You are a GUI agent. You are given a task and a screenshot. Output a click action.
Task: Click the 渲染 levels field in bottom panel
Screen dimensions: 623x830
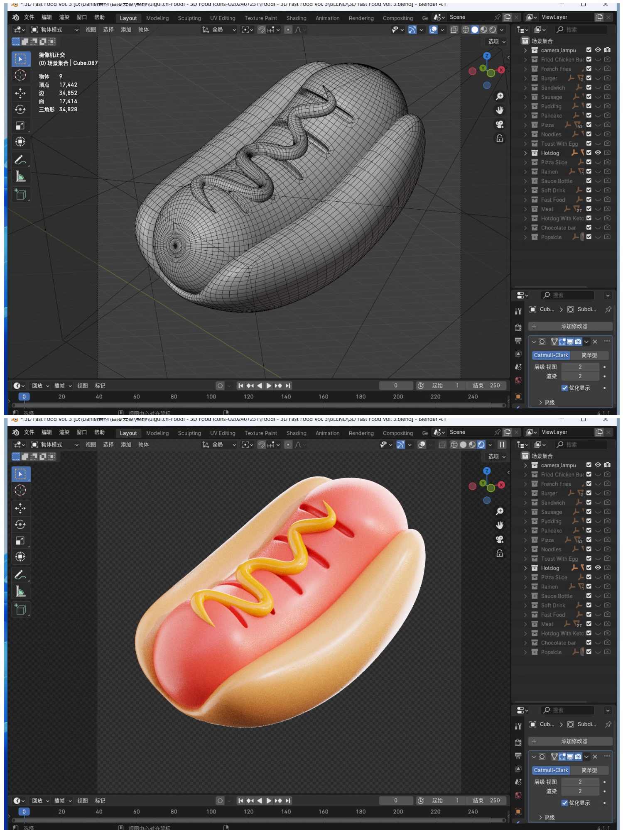pyautogui.click(x=580, y=791)
